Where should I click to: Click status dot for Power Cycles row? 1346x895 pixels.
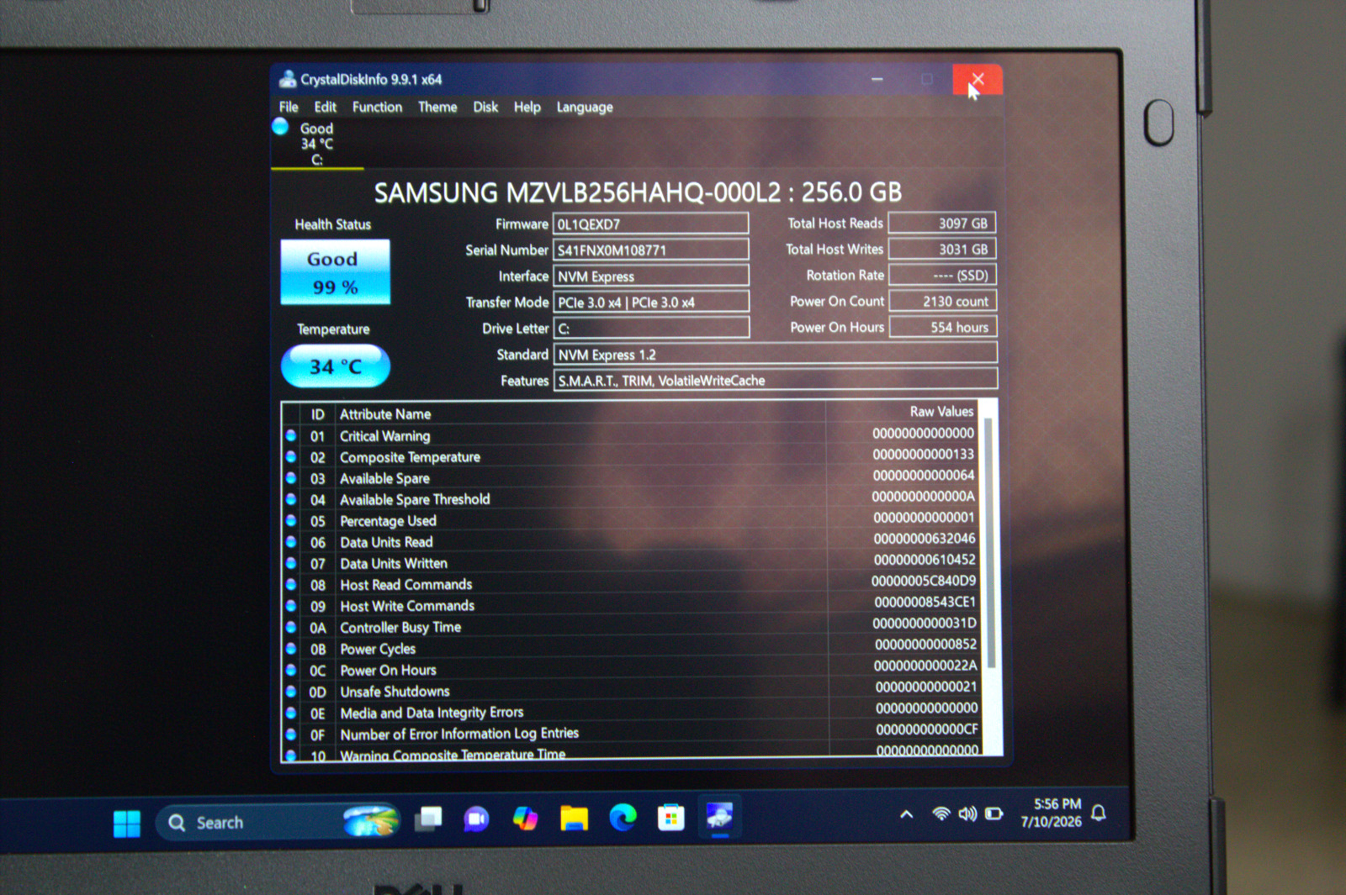(x=291, y=648)
